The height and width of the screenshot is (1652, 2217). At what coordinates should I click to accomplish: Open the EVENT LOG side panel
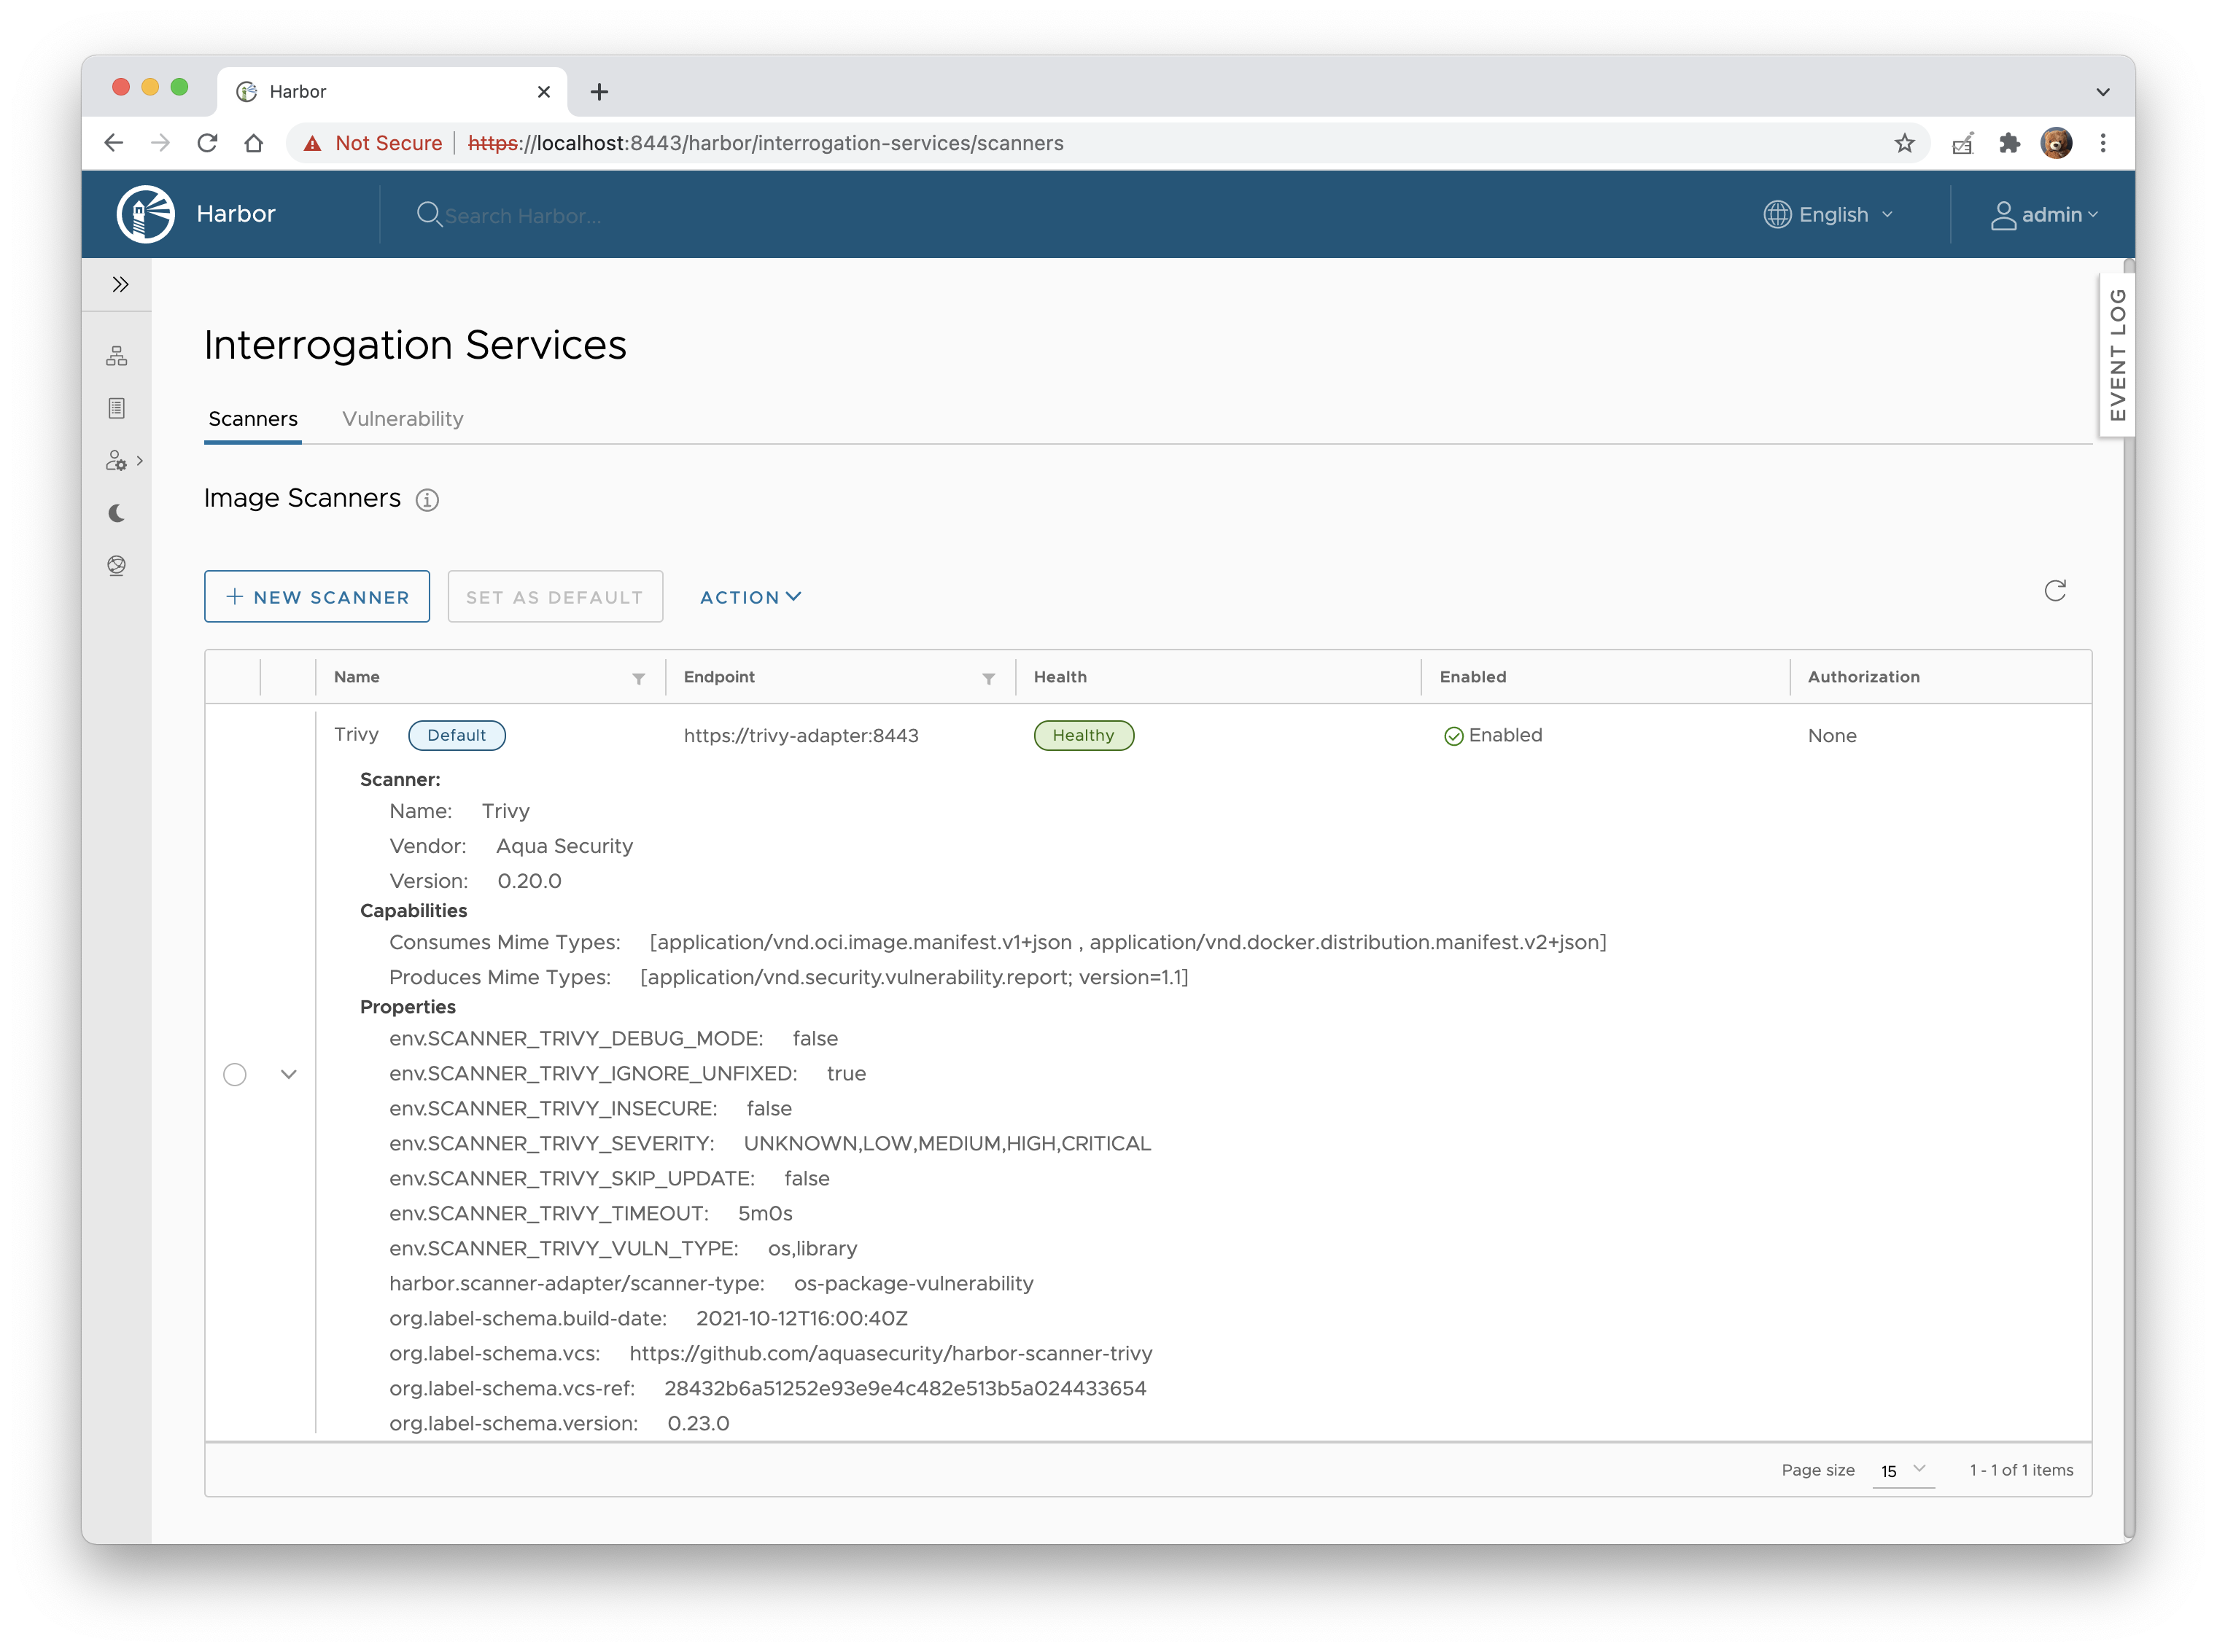(x=2117, y=355)
